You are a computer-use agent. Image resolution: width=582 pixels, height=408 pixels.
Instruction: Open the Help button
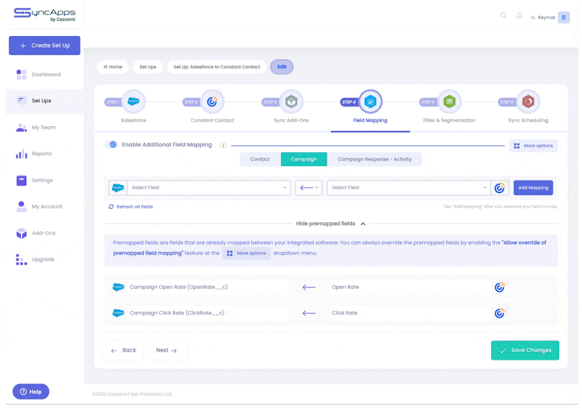coord(31,392)
